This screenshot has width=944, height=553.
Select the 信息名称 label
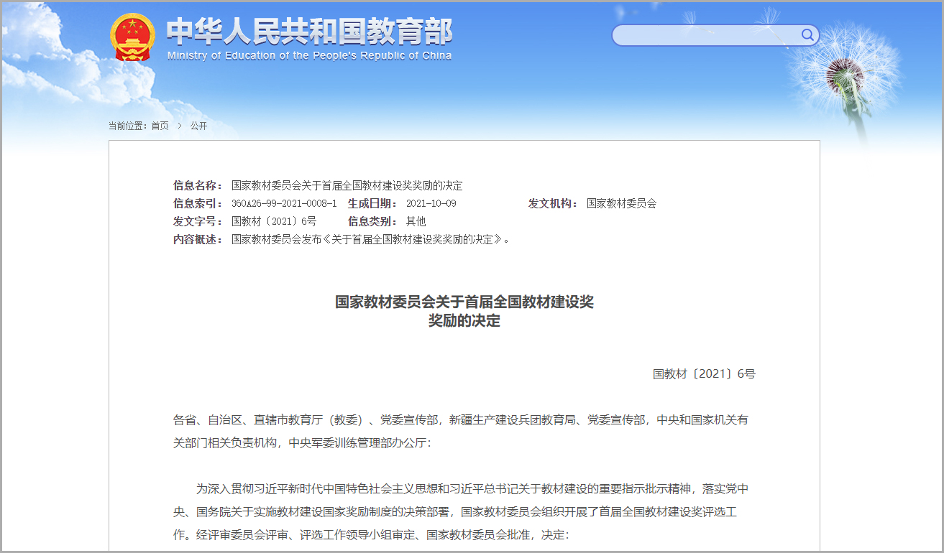(x=198, y=185)
